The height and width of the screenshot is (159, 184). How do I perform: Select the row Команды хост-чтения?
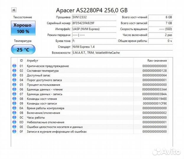[90, 99]
